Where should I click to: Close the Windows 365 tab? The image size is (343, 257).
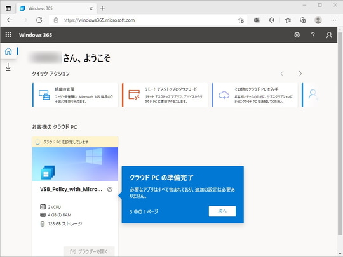[x=91, y=8]
